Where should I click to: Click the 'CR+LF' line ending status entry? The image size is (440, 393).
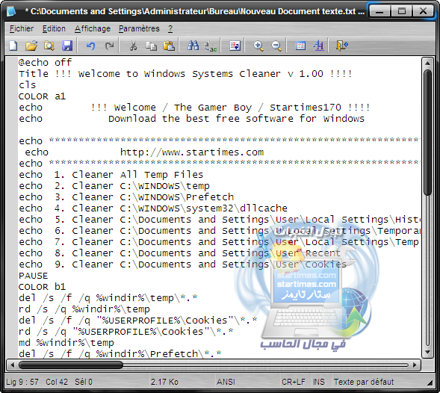point(294,382)
